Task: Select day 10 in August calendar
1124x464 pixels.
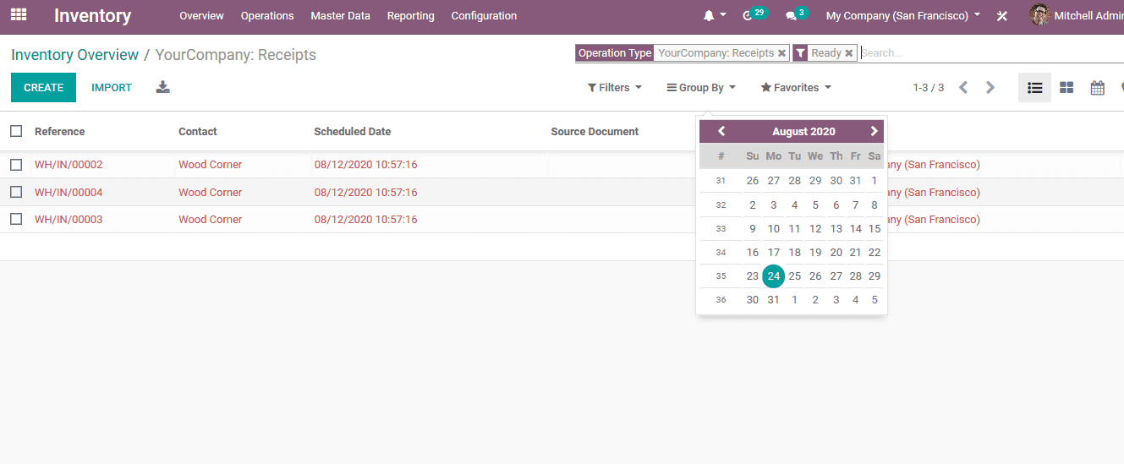Action: (x=773, y=228)
